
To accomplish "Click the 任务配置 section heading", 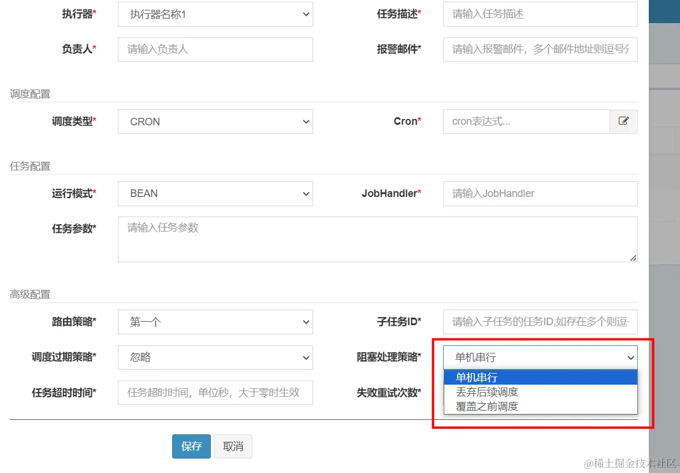I will coord(31,166).
